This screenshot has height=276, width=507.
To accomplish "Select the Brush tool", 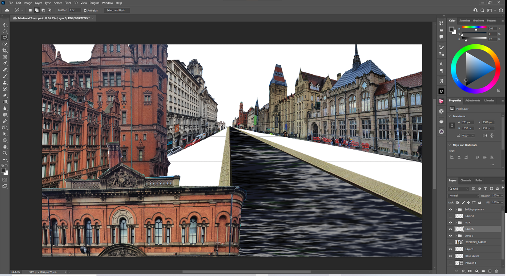I will 5,76.
